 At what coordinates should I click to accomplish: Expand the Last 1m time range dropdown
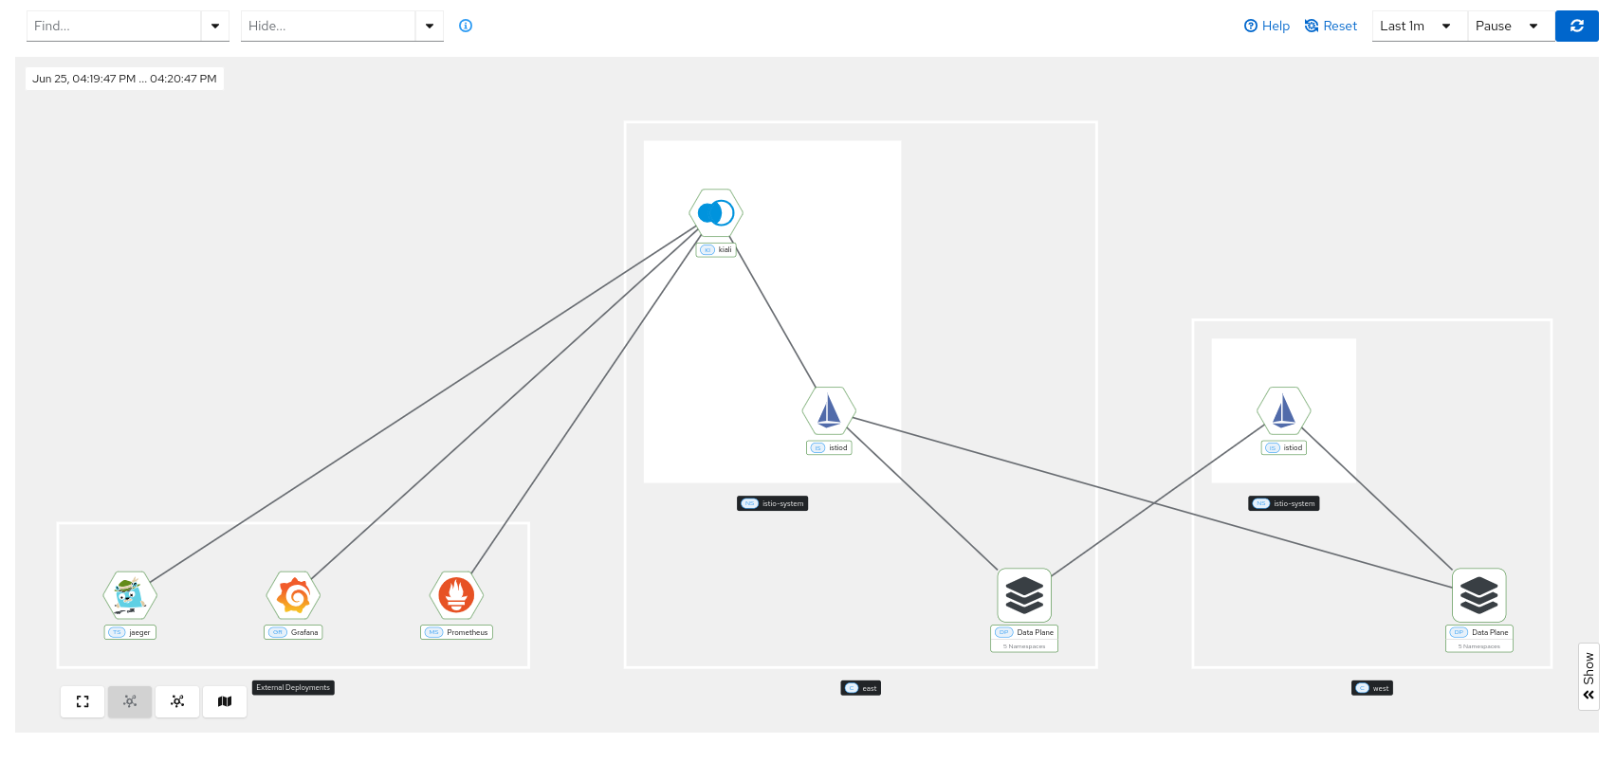click(x=1419, y=27)
